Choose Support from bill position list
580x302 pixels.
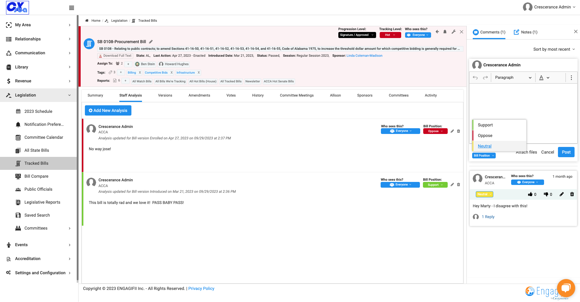click(x=485, y=125)
